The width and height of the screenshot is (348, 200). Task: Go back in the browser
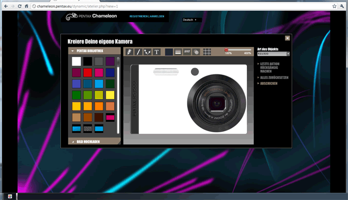point(6,6)
